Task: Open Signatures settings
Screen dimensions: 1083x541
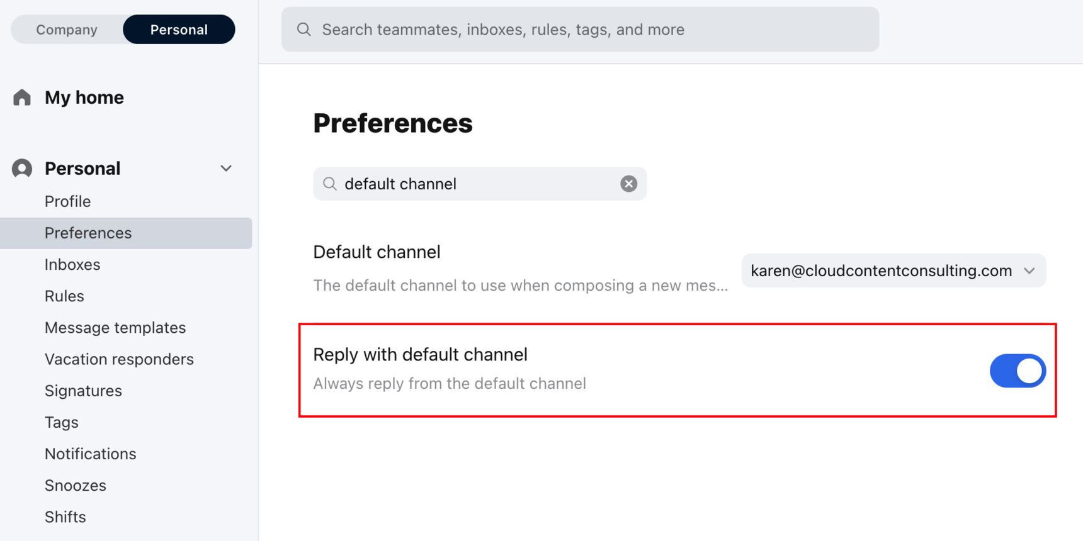Action: click(x=83, y=390)
